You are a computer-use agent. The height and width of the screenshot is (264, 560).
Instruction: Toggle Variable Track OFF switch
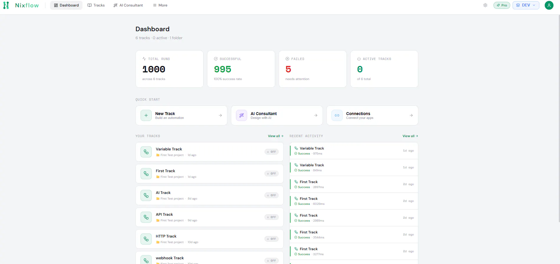point(271,152)
